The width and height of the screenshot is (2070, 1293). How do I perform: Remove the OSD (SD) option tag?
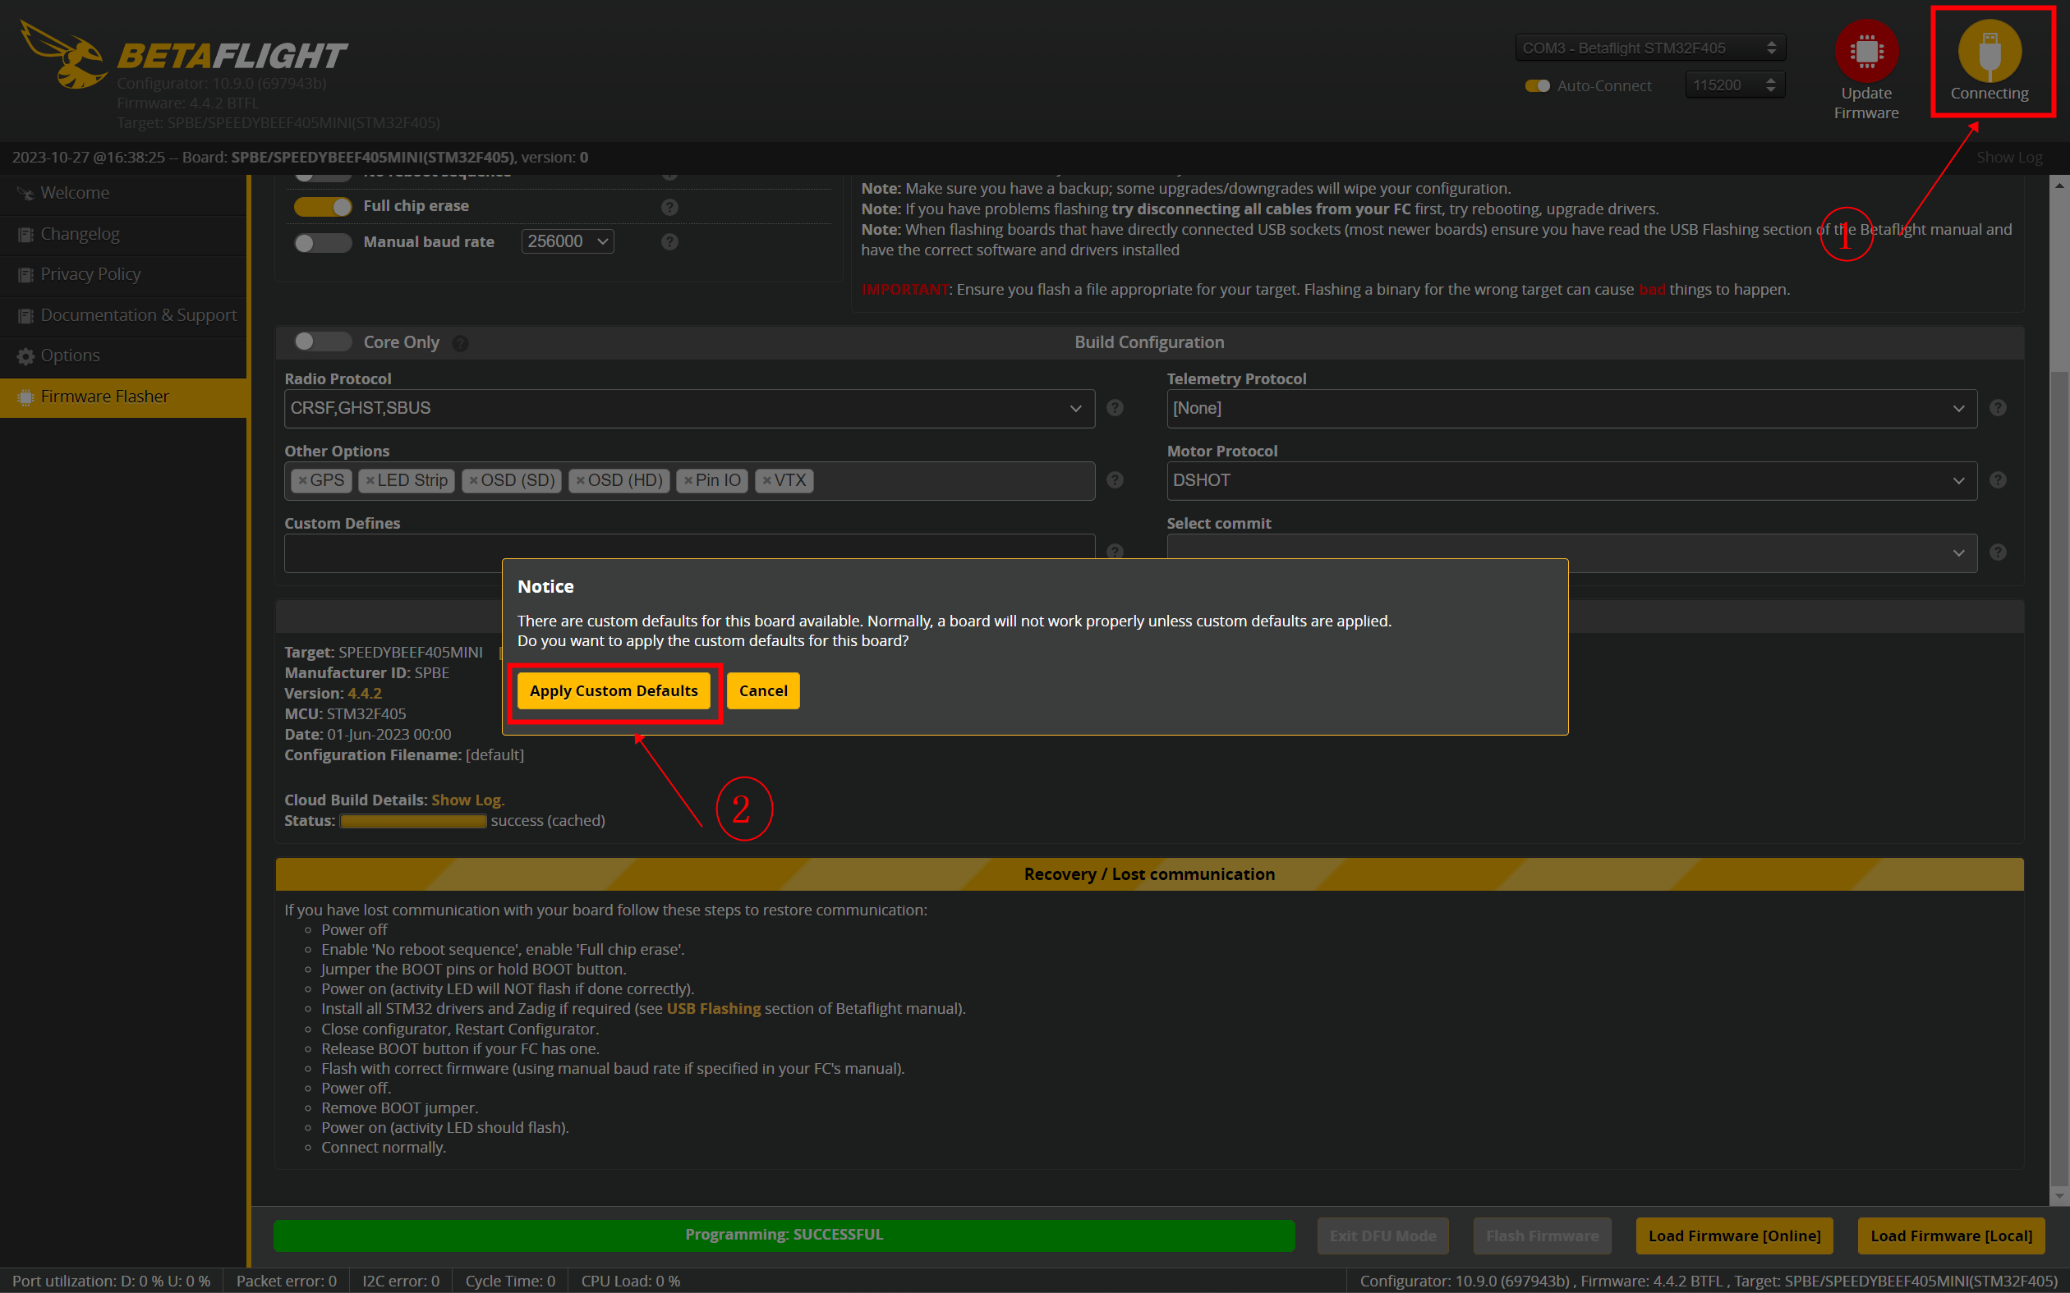[473, 480]
